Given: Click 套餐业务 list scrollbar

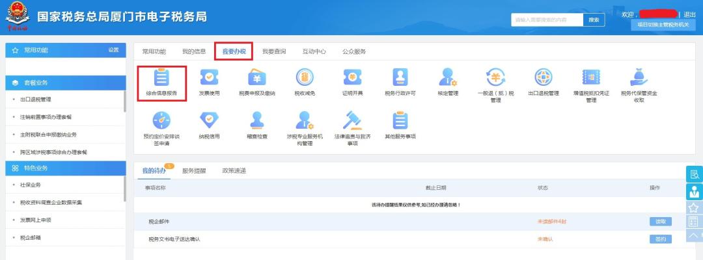Looking at the screenshot, I should point(124,101).
